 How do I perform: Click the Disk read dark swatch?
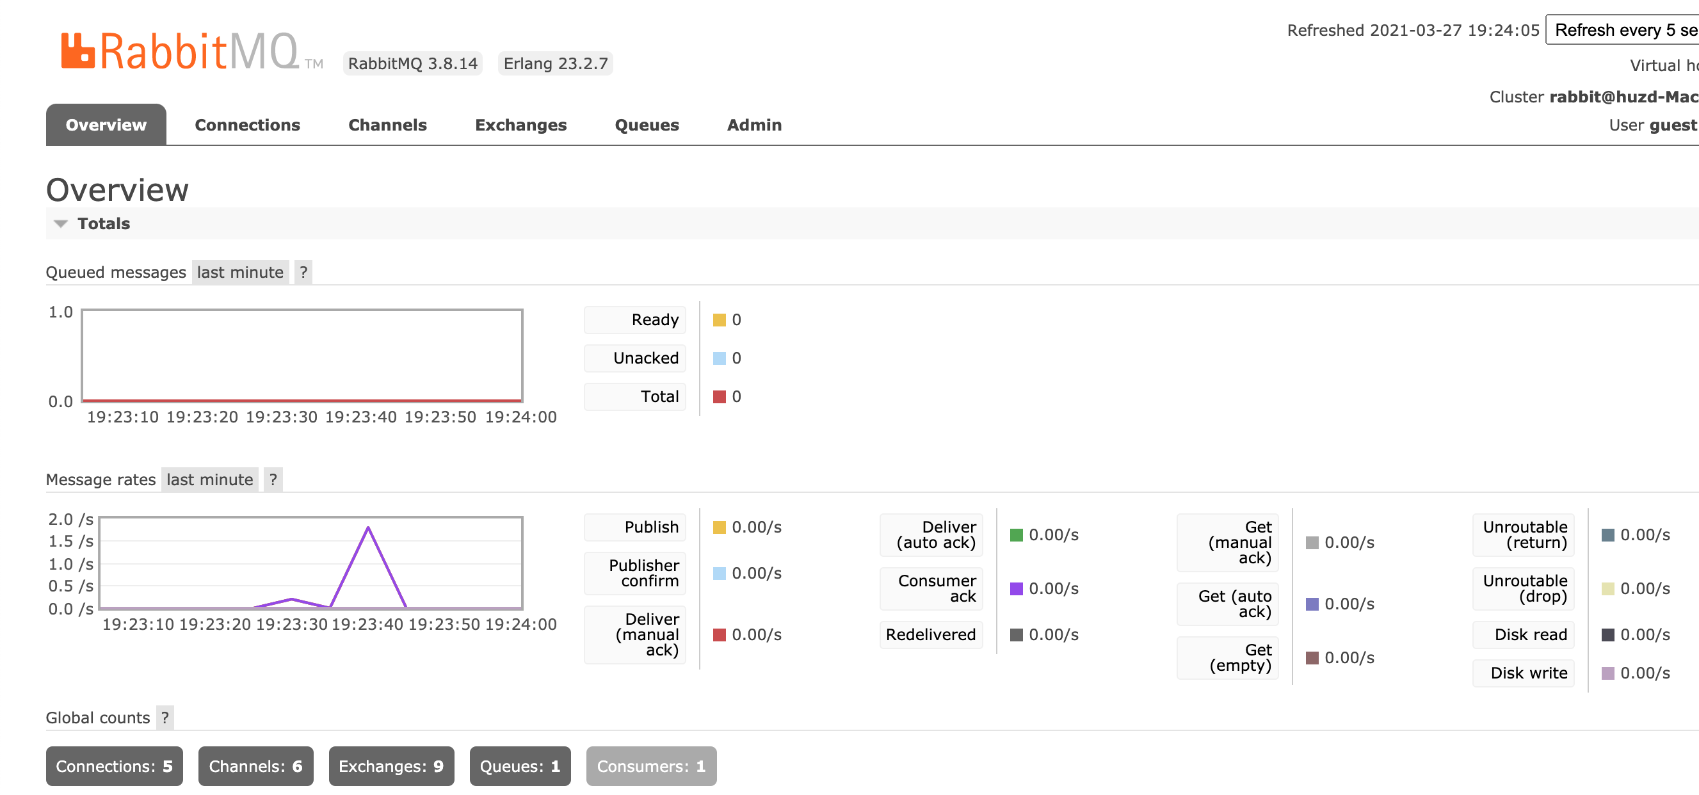coord(1608,635)
